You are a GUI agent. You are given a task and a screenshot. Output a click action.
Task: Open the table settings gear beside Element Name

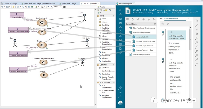[155, 24]
